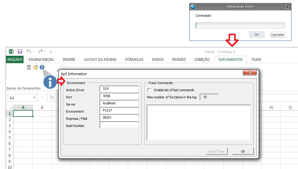Image resolution: width=298 pixels, height=169 pixels.
Task: Undo last action with the undo arrow
Action: point(29,51)
